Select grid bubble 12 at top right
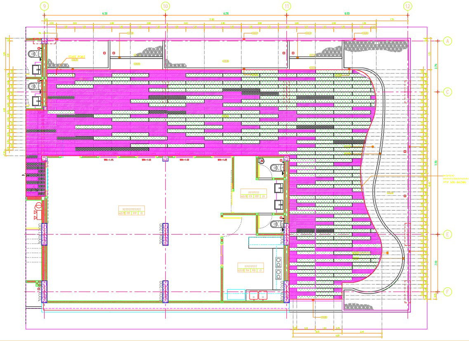Viewport: 469px width, 341px height. coord(407,7)
